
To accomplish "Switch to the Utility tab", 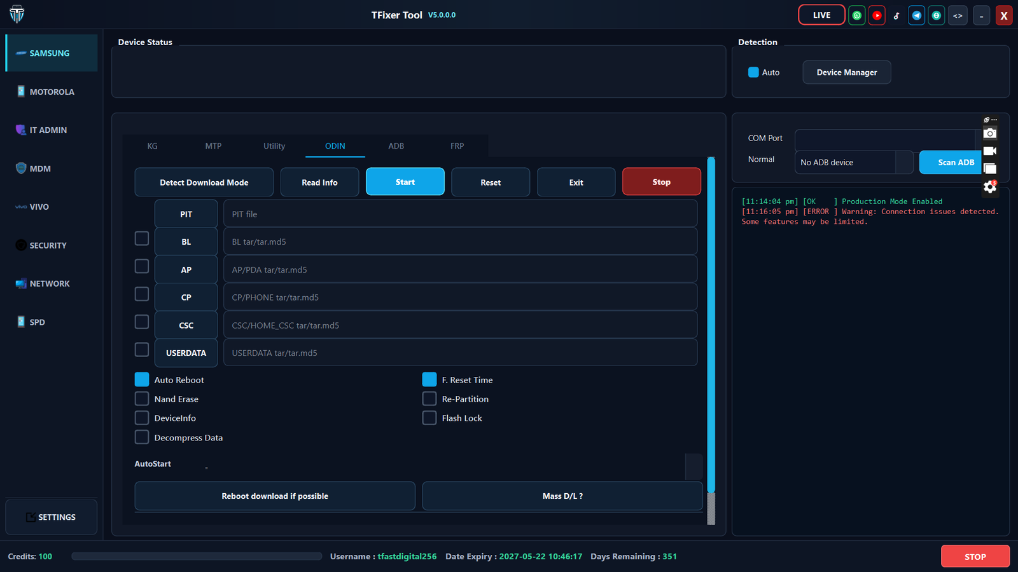I will pyautogui.click(x=274, y=146).
